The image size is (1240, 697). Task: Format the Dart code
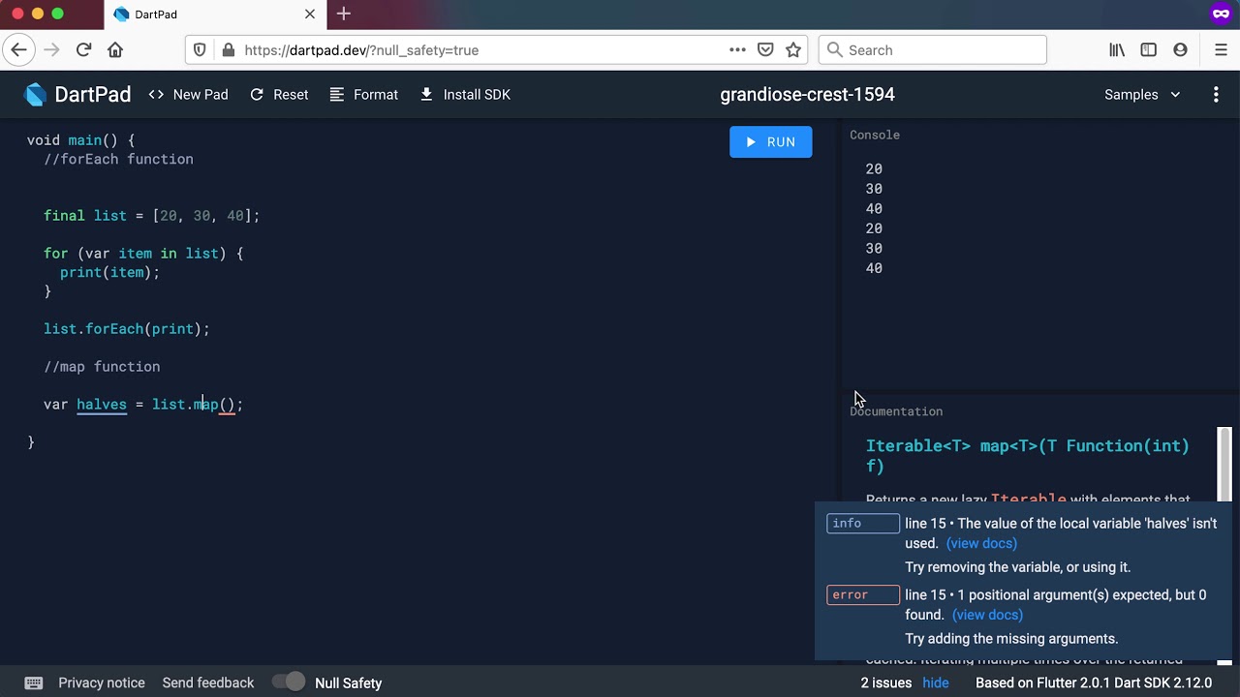364,95
